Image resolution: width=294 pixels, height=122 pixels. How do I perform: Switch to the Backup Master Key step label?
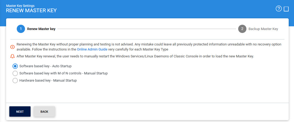(x=263, y=29)
